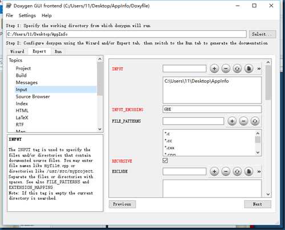Screen dimensions: 285x230
Task: Click Topics header in tree
Action: [15, 60]
